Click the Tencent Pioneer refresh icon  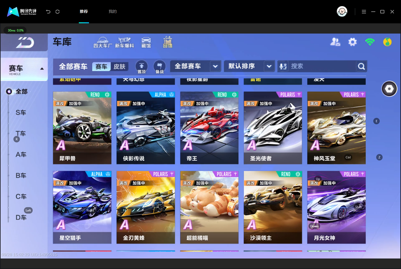click(57, 12)
